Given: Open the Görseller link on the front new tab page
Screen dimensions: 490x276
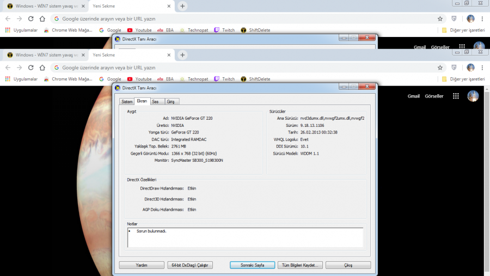Looking at the screenshot, I should [x=434, y=96].
